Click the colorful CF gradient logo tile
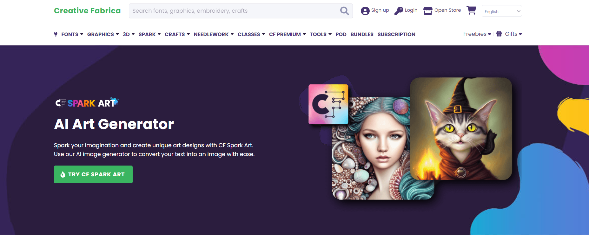This screenshot has width=589, height=235. 328,104
